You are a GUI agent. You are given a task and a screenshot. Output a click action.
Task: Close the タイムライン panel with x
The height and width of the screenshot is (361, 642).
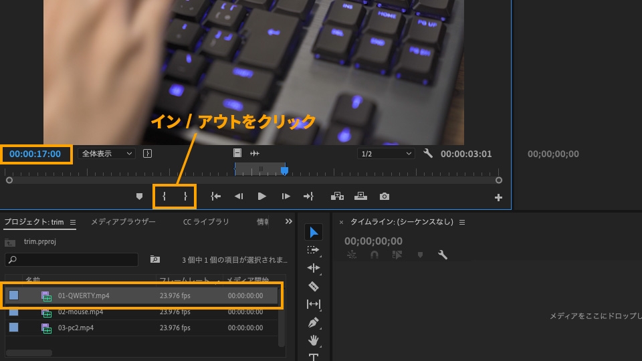click(x=341, y=222)
